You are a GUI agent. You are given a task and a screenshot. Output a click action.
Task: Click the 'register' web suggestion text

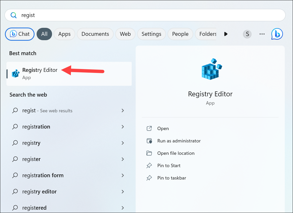coord(31,159)
